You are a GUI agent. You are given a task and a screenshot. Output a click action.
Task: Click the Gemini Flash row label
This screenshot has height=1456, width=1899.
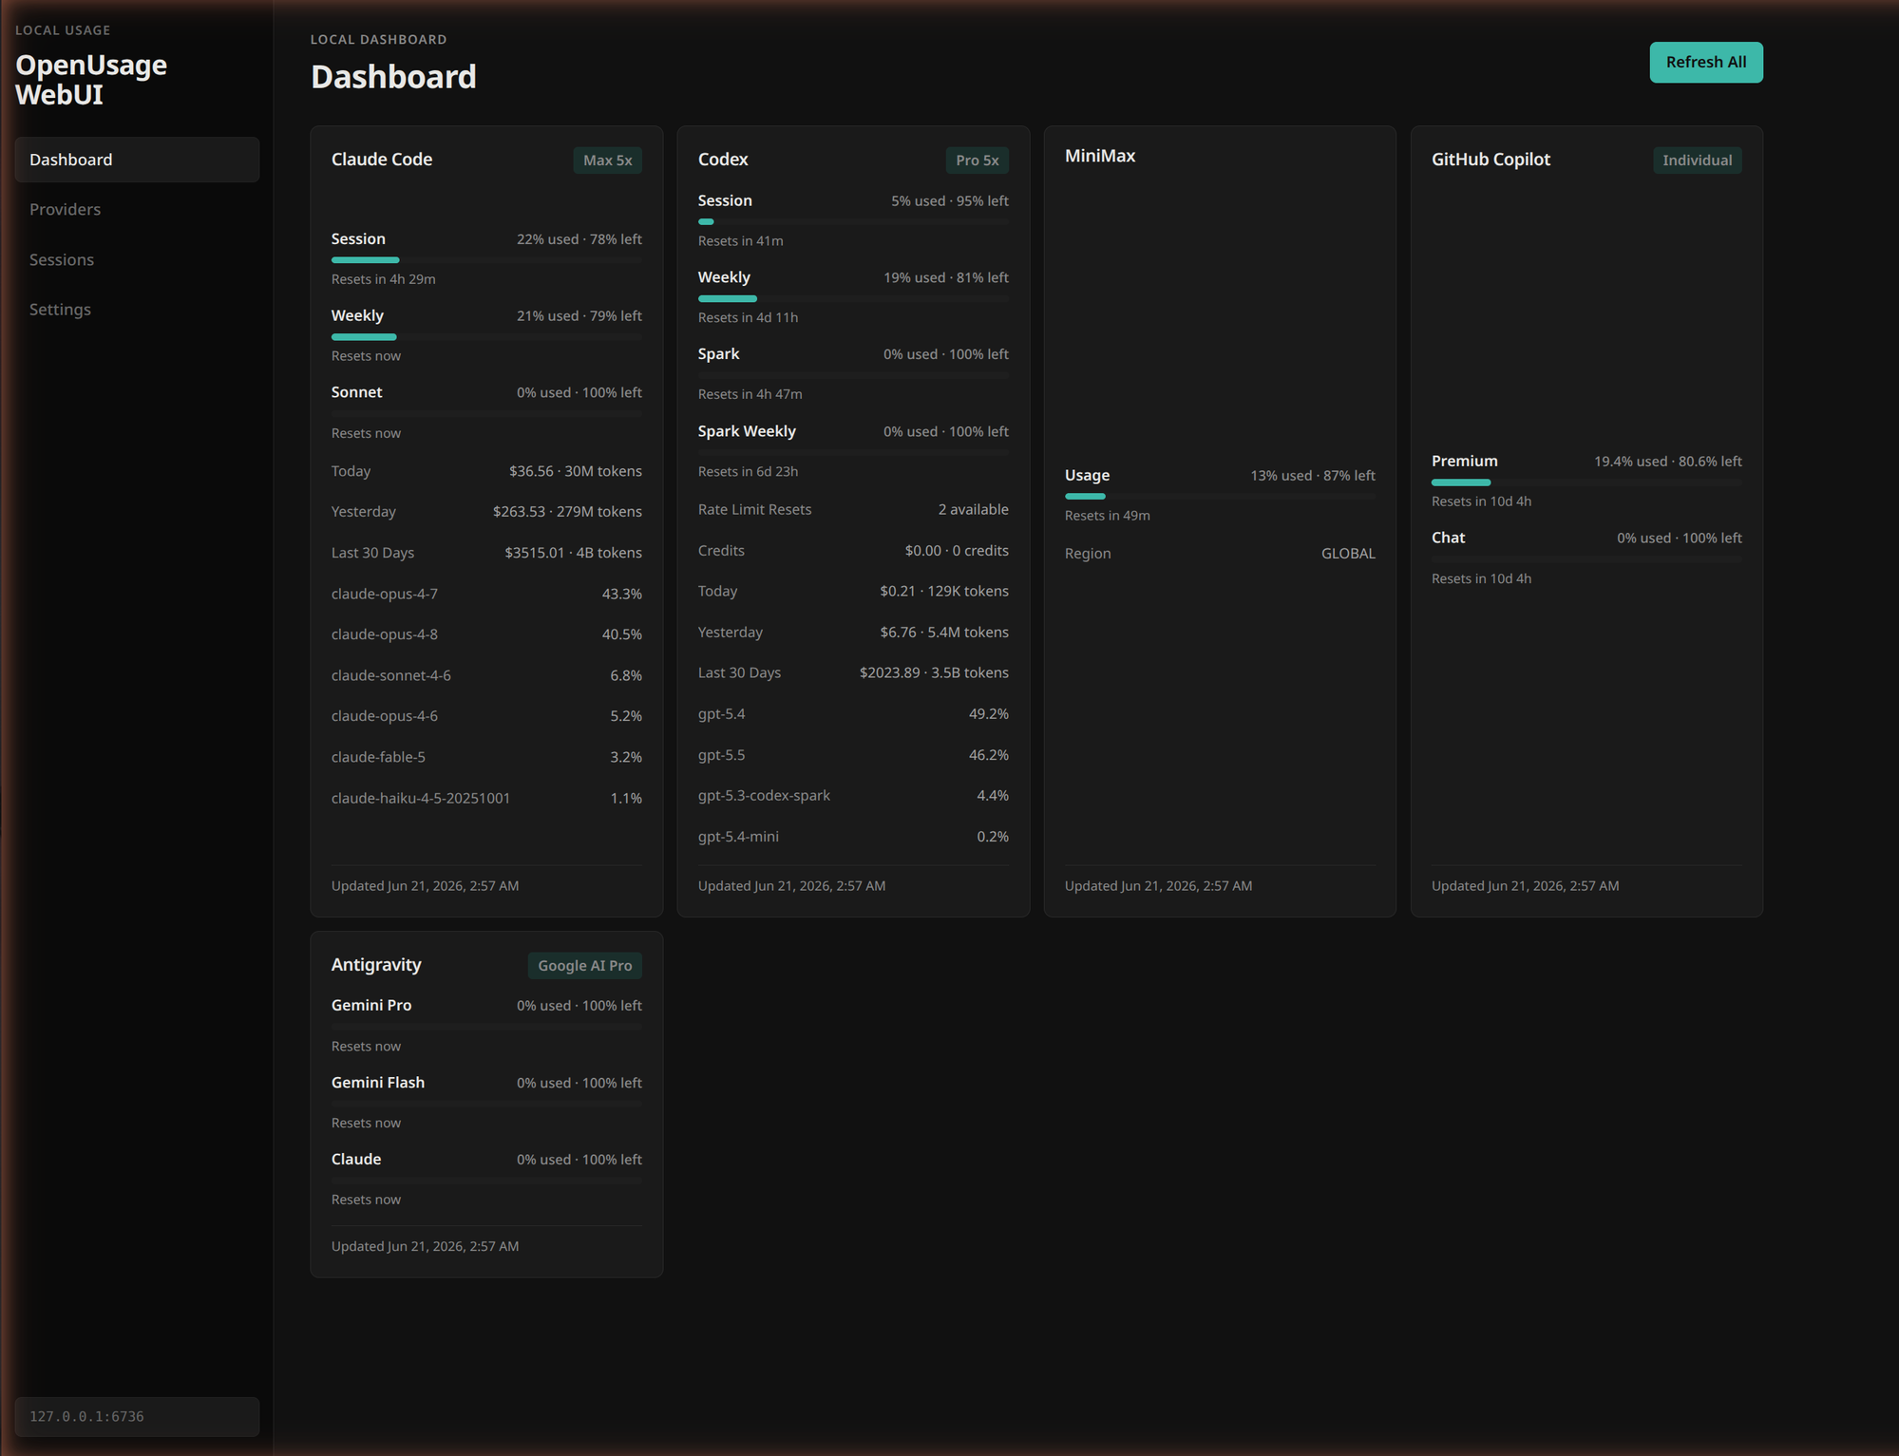(378, 1083)
